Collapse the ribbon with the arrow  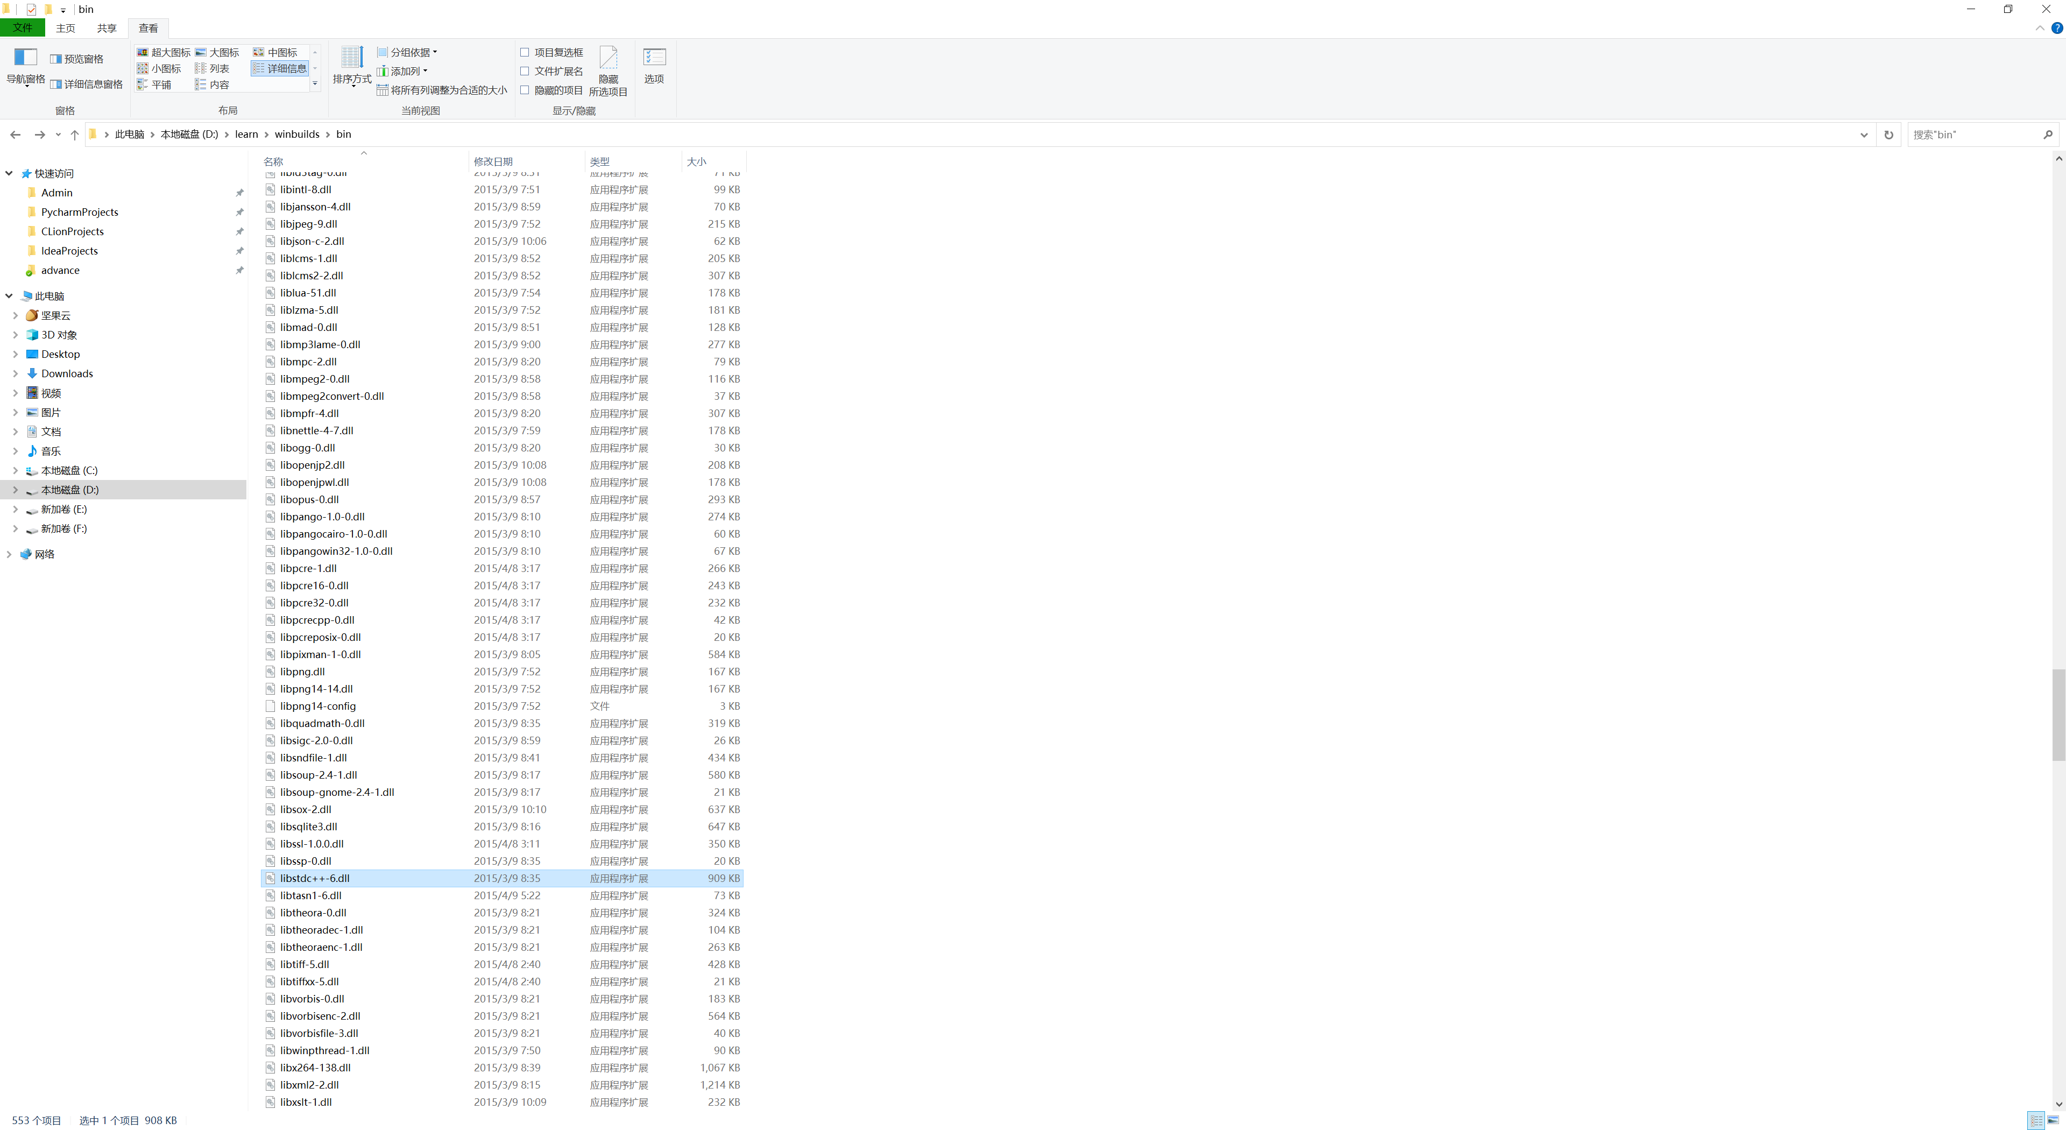(2040, 28)
